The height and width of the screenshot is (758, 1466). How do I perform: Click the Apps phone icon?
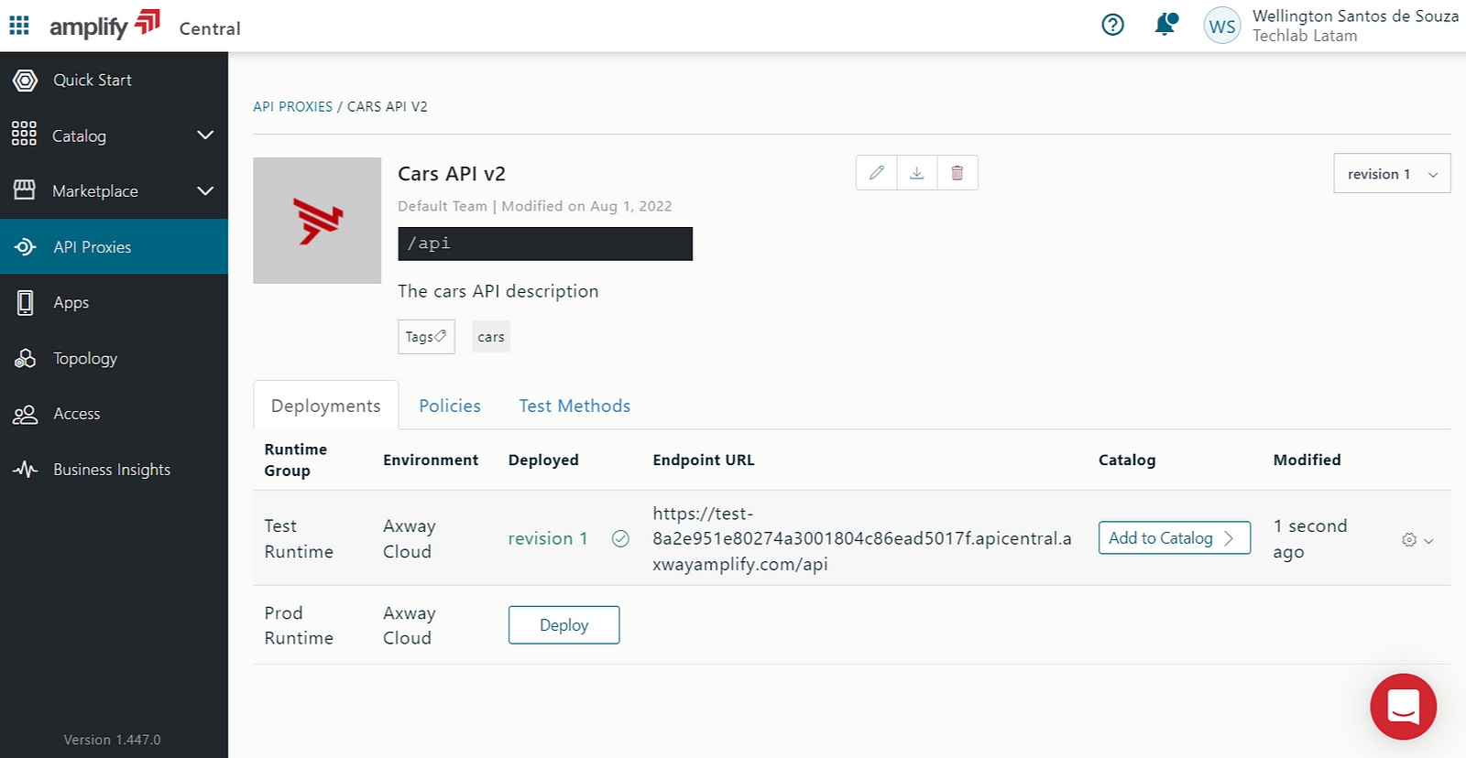pos(26,302)
